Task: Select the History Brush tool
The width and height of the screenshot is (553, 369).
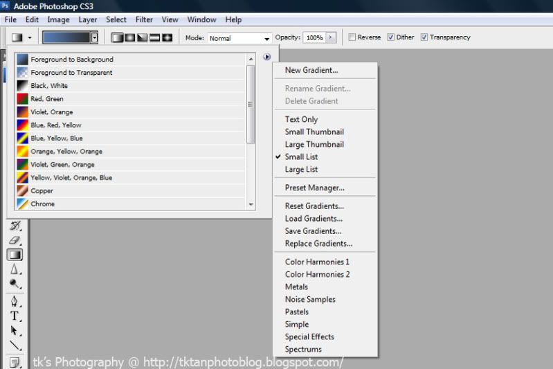Action: click(x=15, y=226)
